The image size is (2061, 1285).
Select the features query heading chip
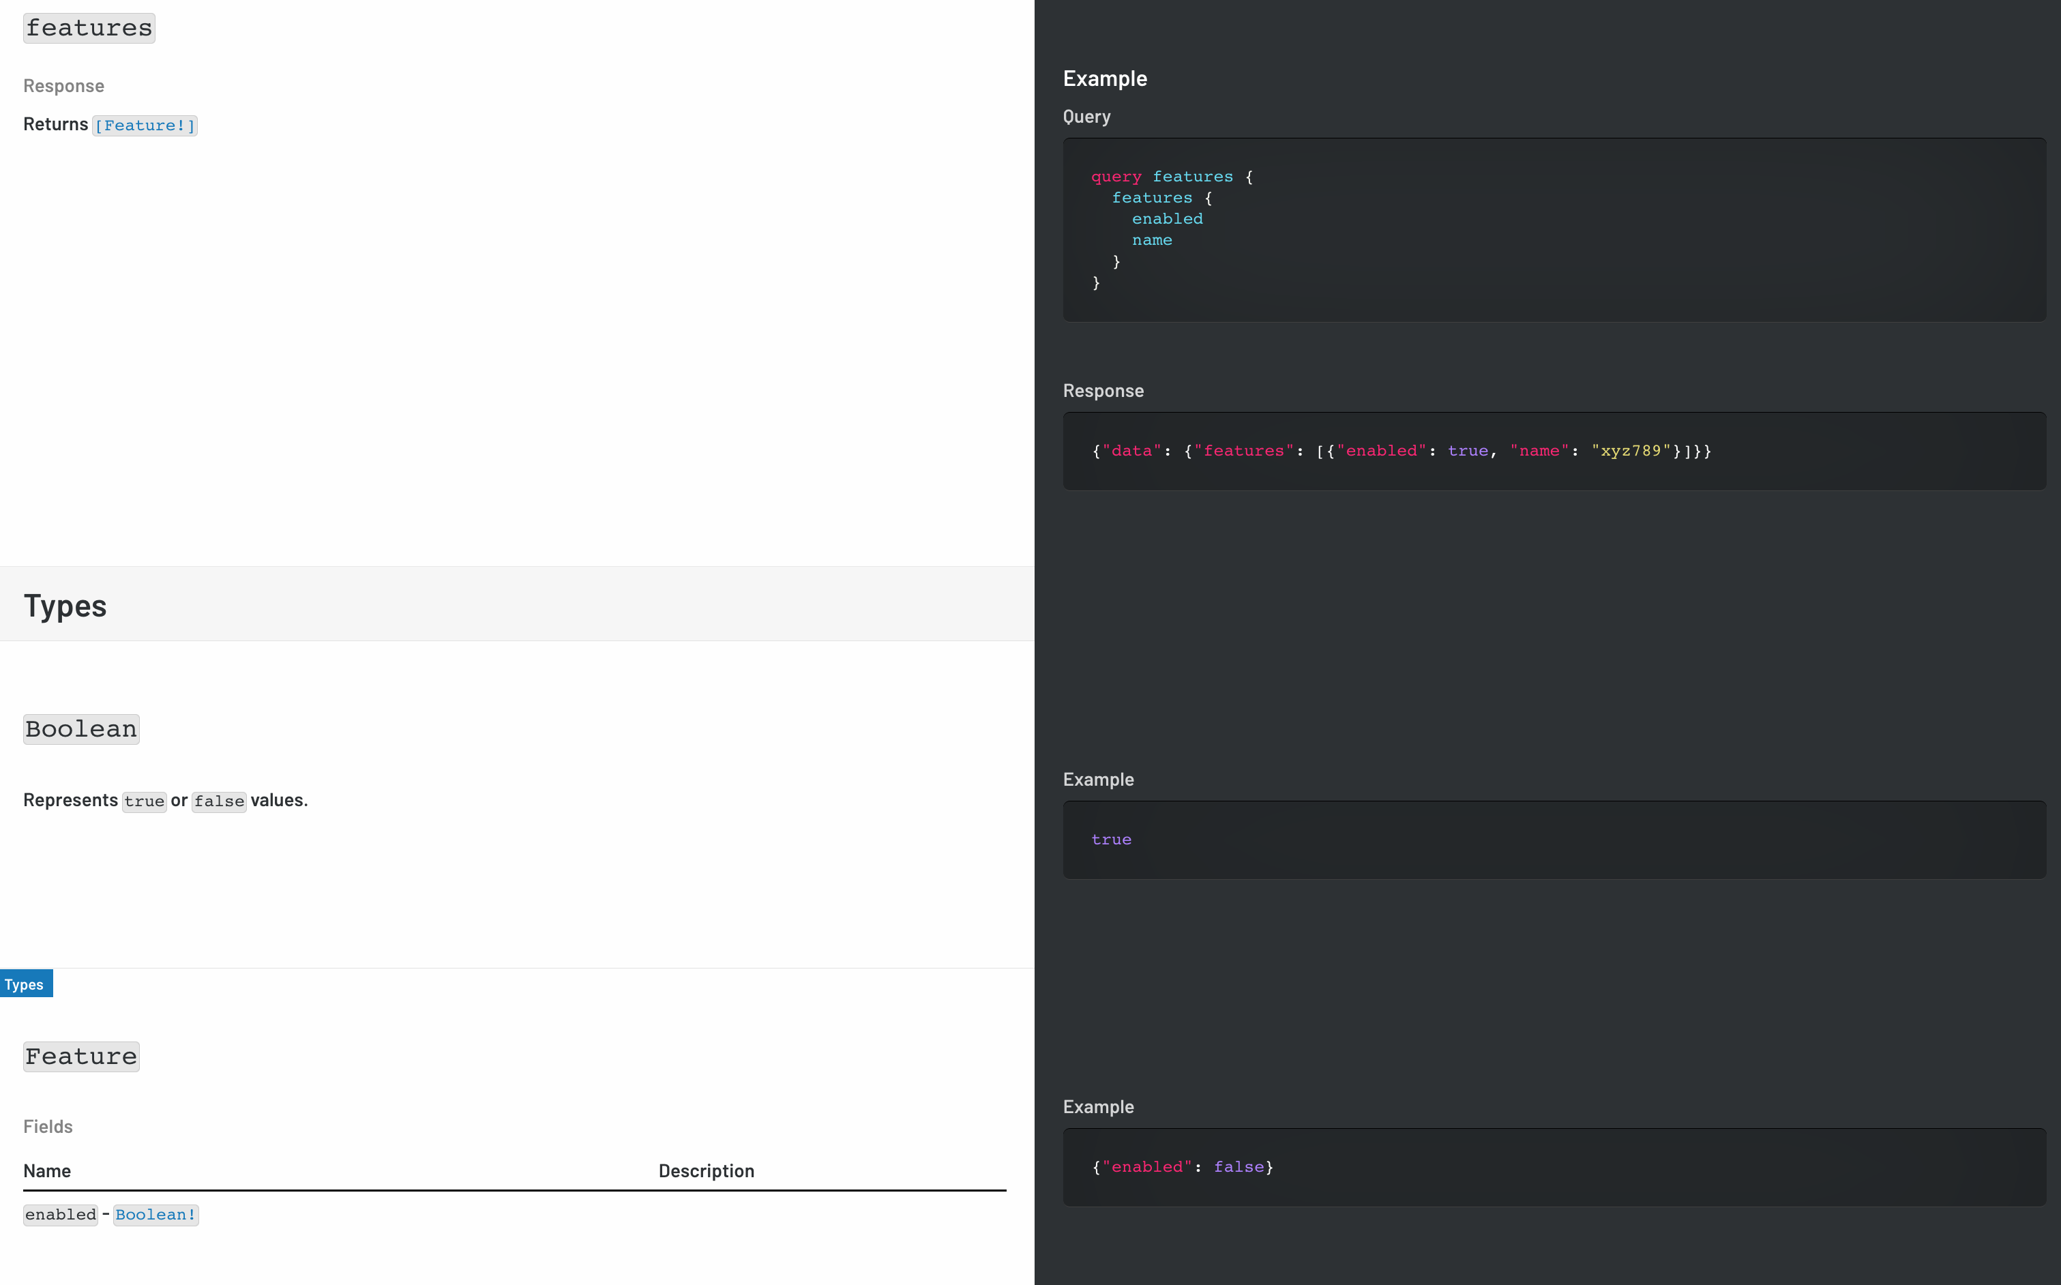coord(89,27)
